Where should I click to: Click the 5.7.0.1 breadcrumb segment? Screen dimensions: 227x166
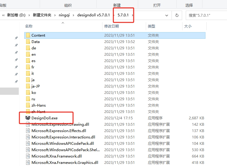[123, 15]
